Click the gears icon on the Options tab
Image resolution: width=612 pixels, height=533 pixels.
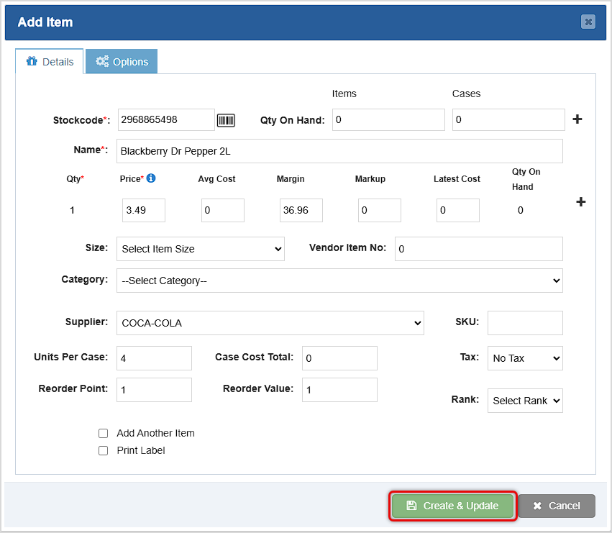coord(102,62)
